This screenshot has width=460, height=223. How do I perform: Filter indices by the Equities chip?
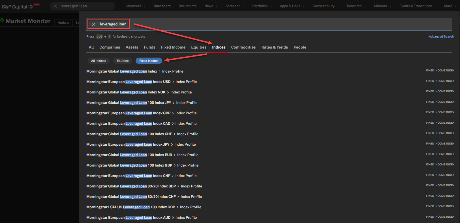point(123,61)
